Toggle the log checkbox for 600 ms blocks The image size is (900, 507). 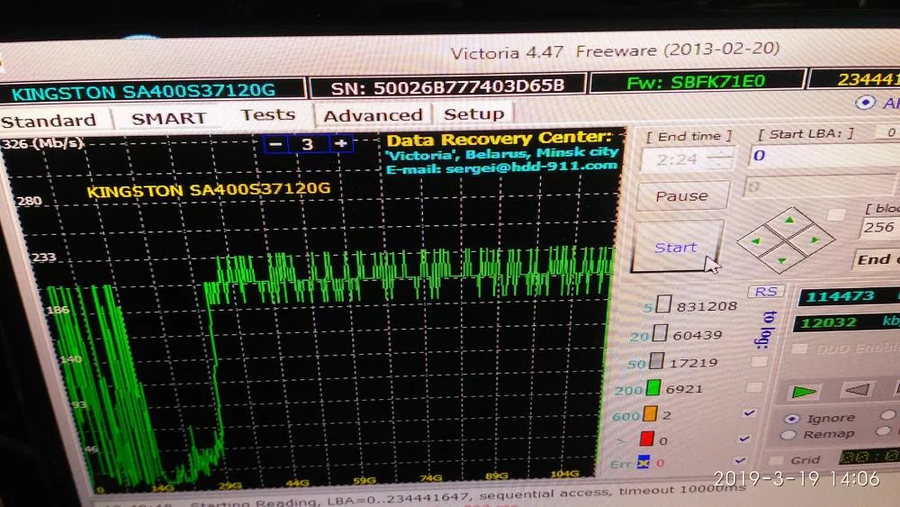click(749, 412)
